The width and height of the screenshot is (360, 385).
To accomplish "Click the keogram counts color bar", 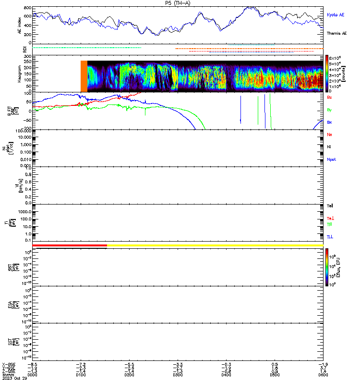I will (327, 74).
